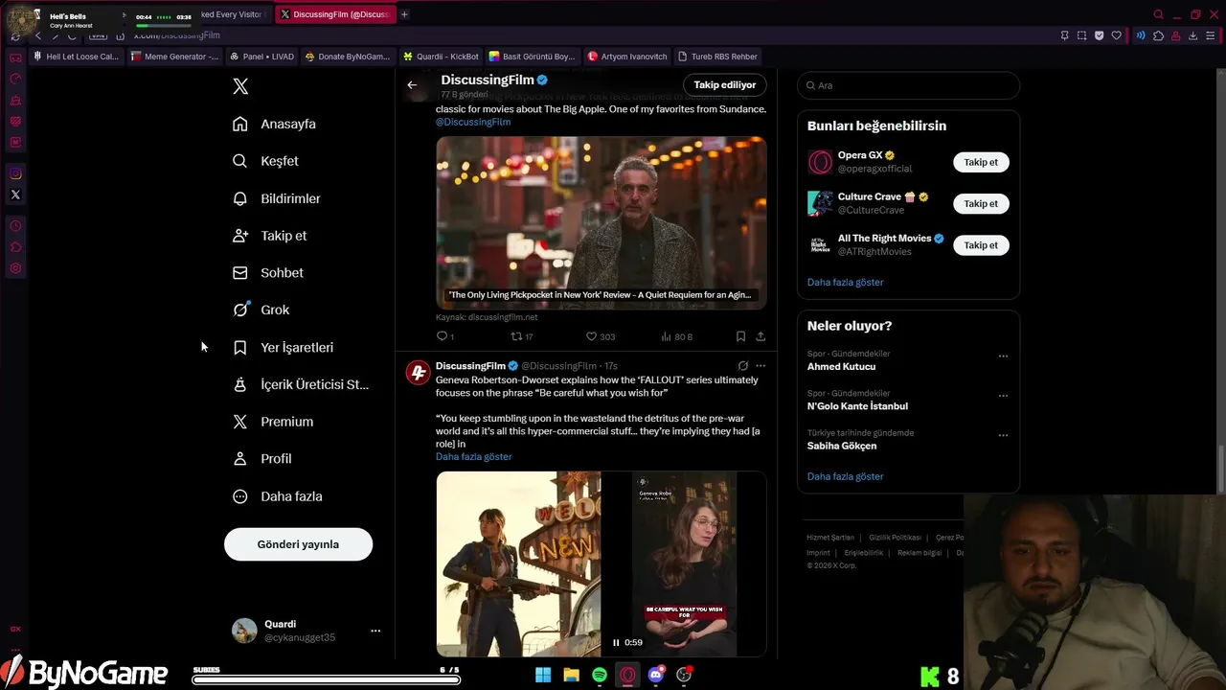Open options for Ahmed Kutucu trend
This screenshot has width=1226, height=690.
(x=1003, y=356)
